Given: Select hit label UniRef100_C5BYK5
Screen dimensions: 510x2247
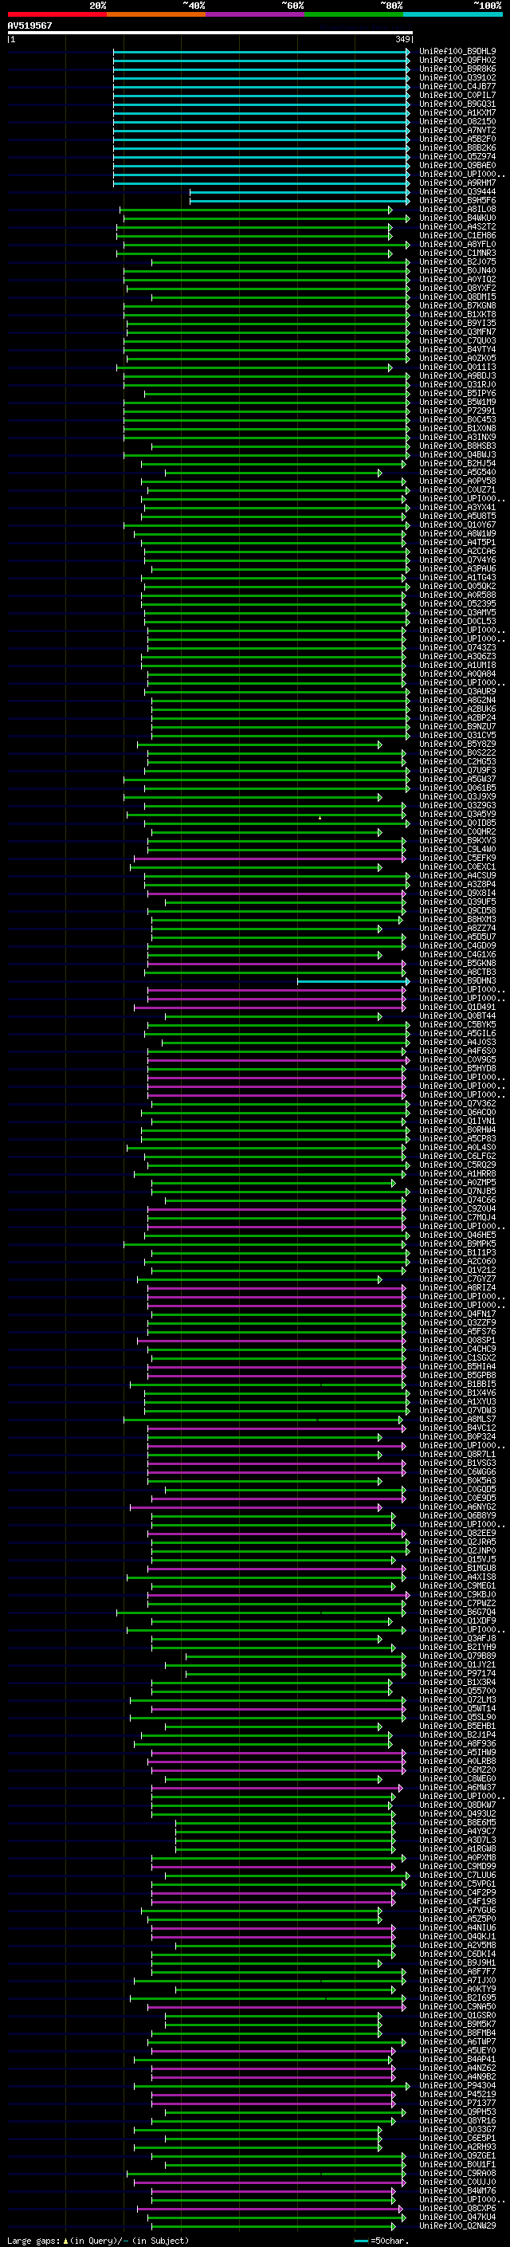Looking at the screenshot, I should pyautogui.click(x=457, y=1024).
